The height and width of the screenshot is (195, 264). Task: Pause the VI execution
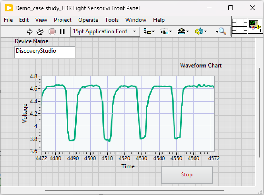pyautogui.click(x=62, y=31)
